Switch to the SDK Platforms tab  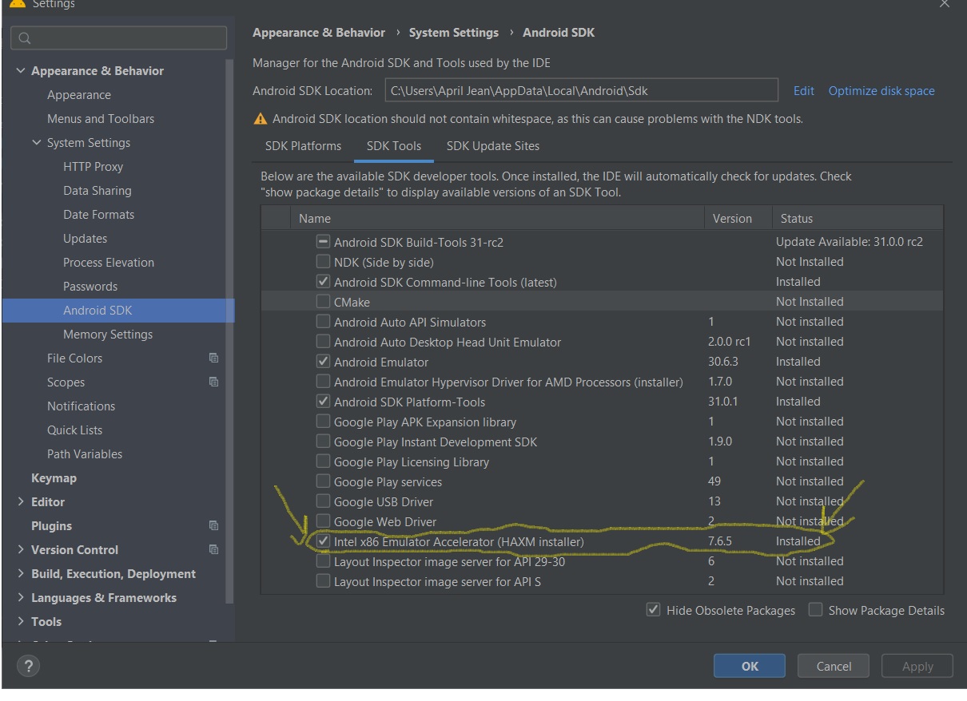click(303, 146)
